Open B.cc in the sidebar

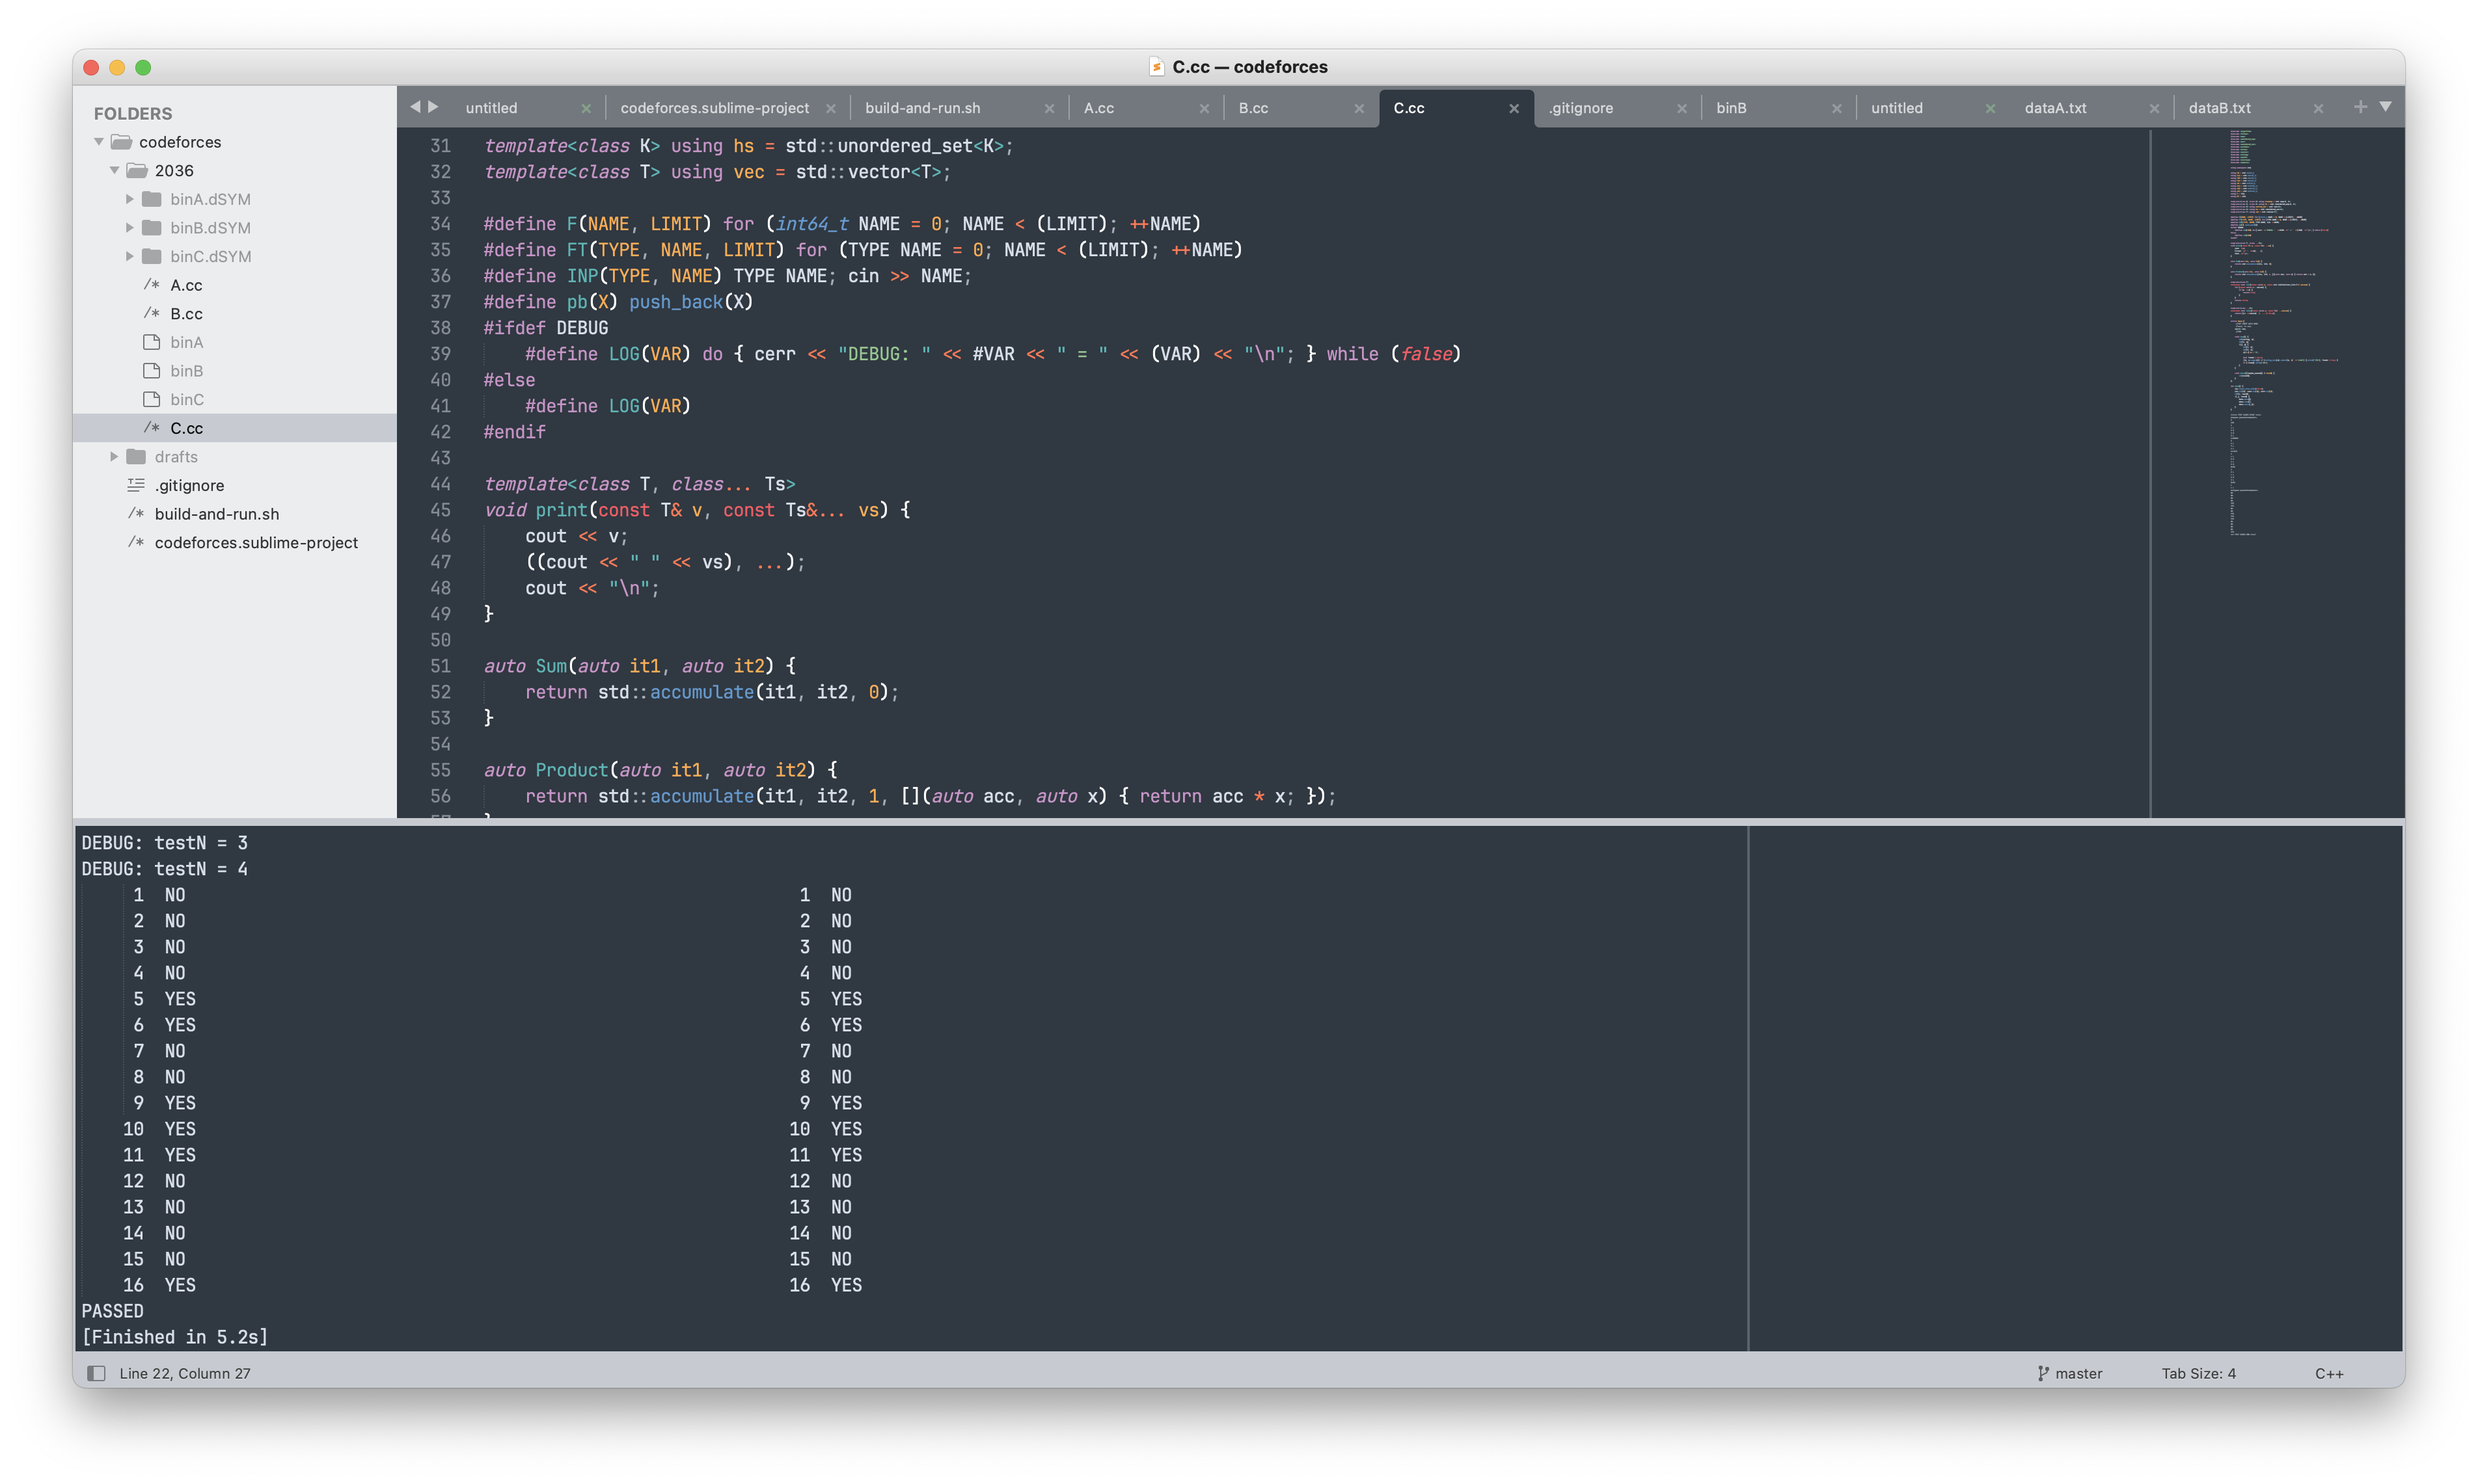[x=186, y=314]
